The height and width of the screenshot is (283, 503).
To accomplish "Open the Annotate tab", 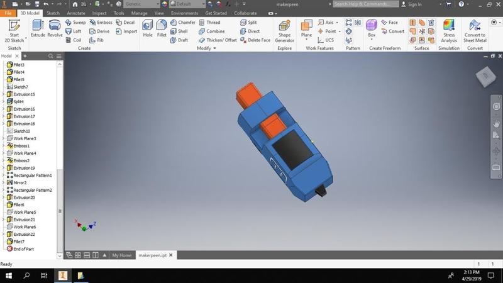I will 76,13.
